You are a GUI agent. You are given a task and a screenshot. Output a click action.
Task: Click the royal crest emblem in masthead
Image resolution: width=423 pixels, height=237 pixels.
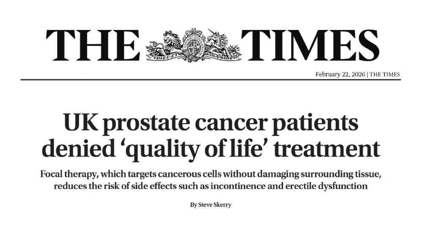coord(193,44)
